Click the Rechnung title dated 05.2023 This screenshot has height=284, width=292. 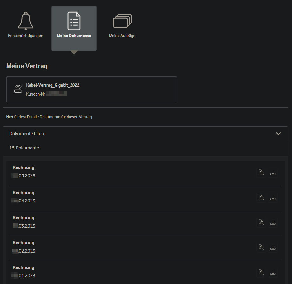(24, 168)
